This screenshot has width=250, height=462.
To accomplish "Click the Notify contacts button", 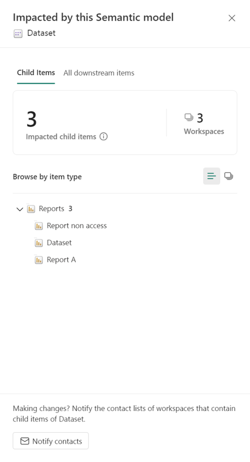I will [x=51, y=441].
